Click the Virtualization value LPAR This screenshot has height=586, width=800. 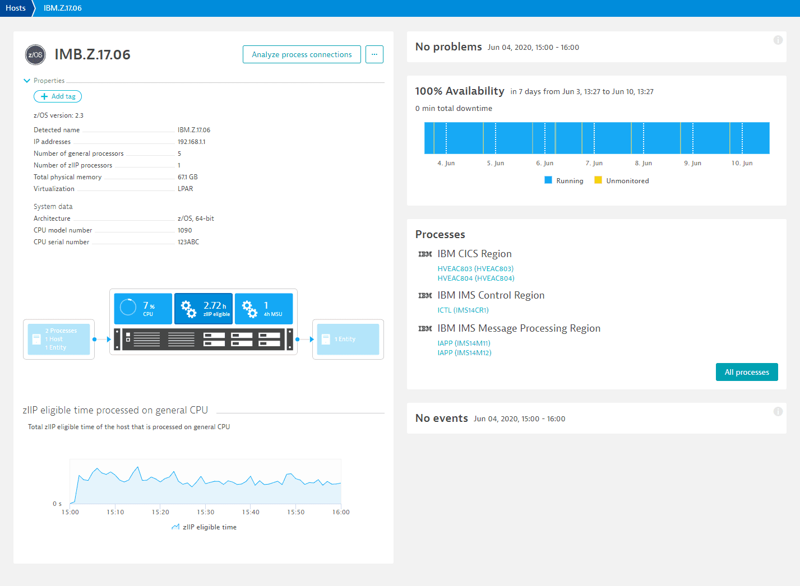tap(186, 189)
